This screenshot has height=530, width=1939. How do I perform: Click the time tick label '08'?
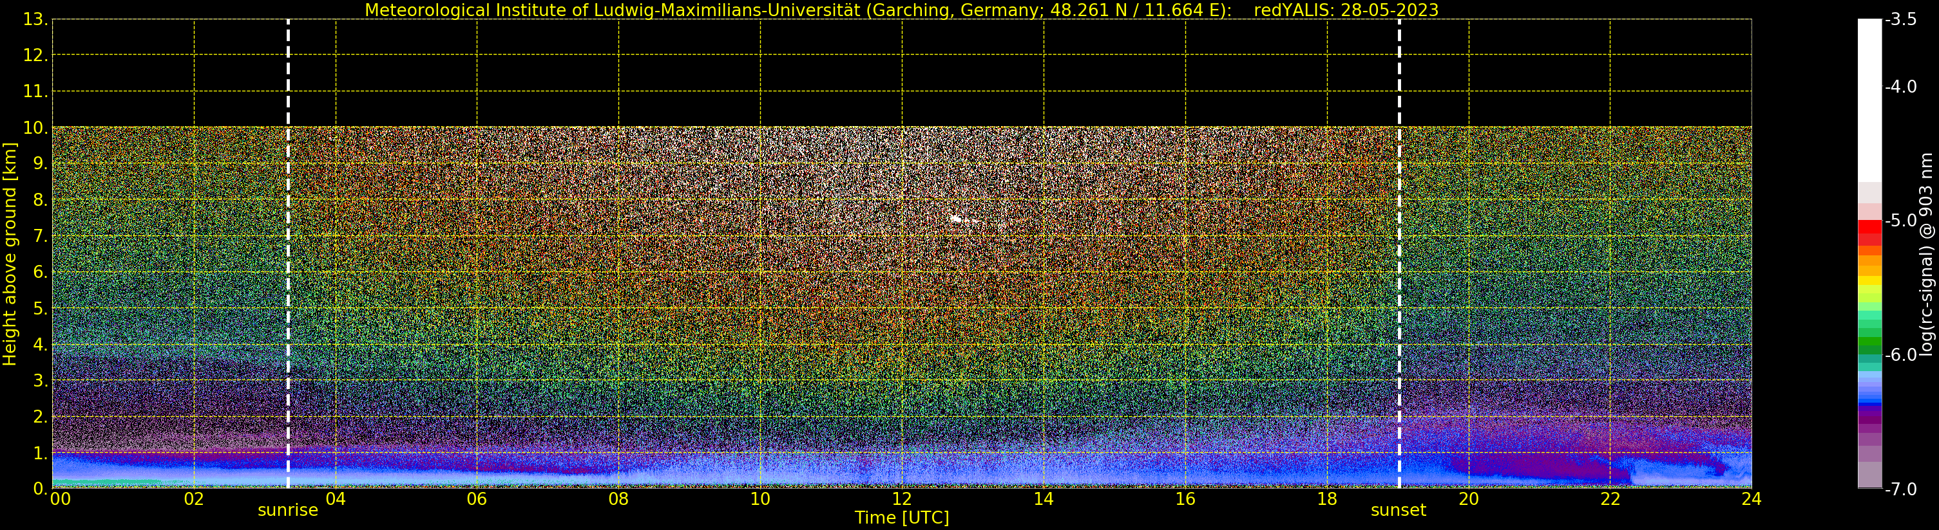pos(618,499)
